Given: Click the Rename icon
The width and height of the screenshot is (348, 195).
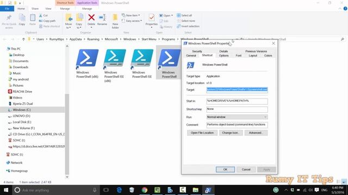Looking at the screenshot, I should click(x=102, y=17).
